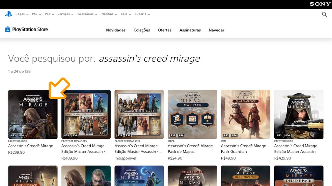The height and width of the screenshot is (186, 332).
Task: Click the PS5 badge on Map Pack cover
Action: 173,135
